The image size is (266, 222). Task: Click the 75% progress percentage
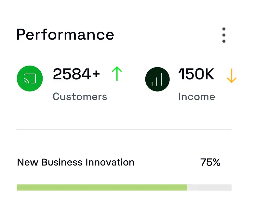pos(210,162)
